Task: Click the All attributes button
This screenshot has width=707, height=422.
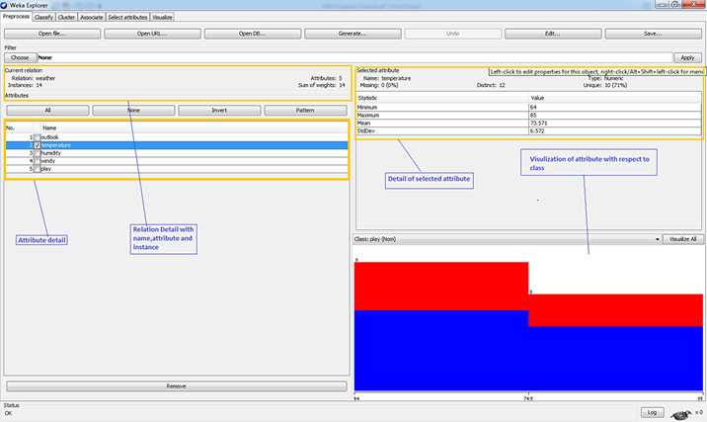Action: (x=47, y=111)
